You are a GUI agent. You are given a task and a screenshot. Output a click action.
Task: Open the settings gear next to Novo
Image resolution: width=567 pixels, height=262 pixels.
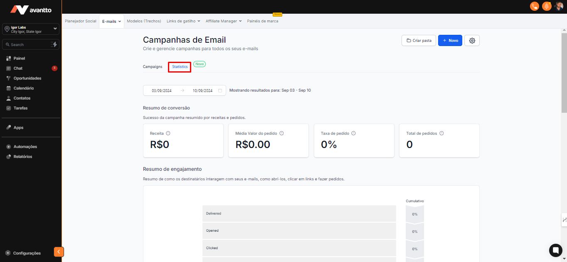pyautogui.click(x=472, y=41)
